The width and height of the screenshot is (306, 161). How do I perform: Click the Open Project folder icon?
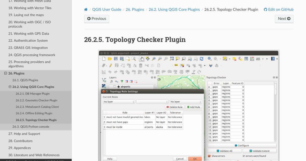[110, 59]
